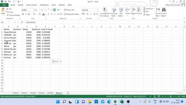Click the Insert cells icon
186x105 pixels.
(x=128, y=10)
